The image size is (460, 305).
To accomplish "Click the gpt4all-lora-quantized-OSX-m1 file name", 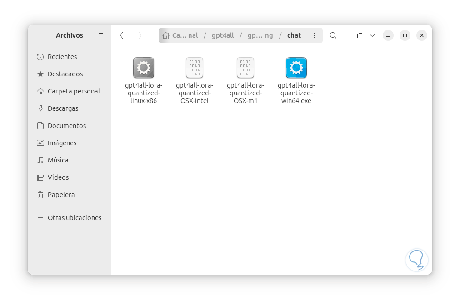I will pos(245,93).
